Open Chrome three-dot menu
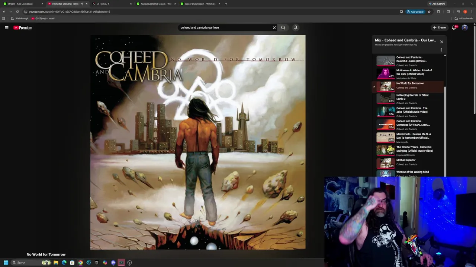 tap(472, 11)
